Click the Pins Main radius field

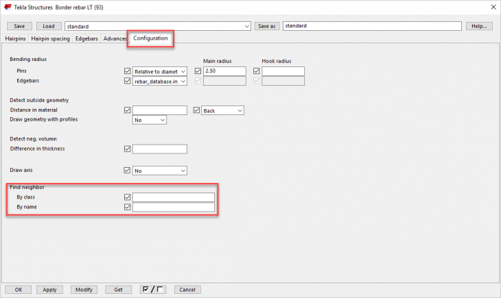[224, 71]
